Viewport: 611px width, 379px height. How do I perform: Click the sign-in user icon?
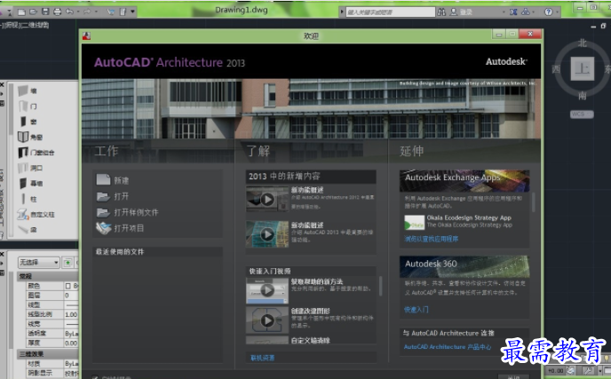click(x=454, y=12)
